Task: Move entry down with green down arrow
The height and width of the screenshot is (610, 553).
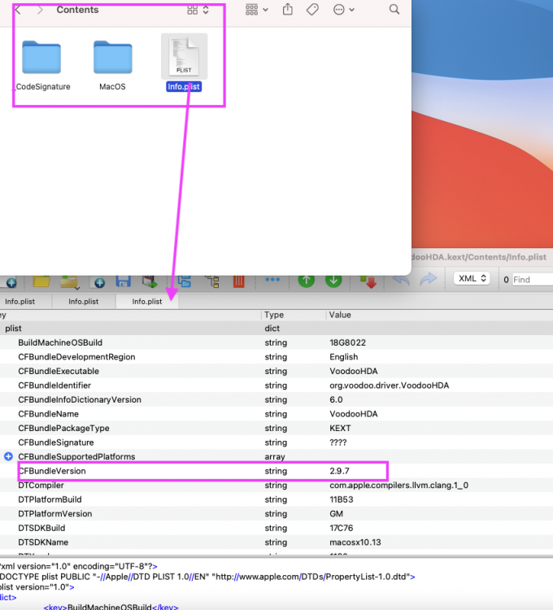Action: (x=333, y=281)
